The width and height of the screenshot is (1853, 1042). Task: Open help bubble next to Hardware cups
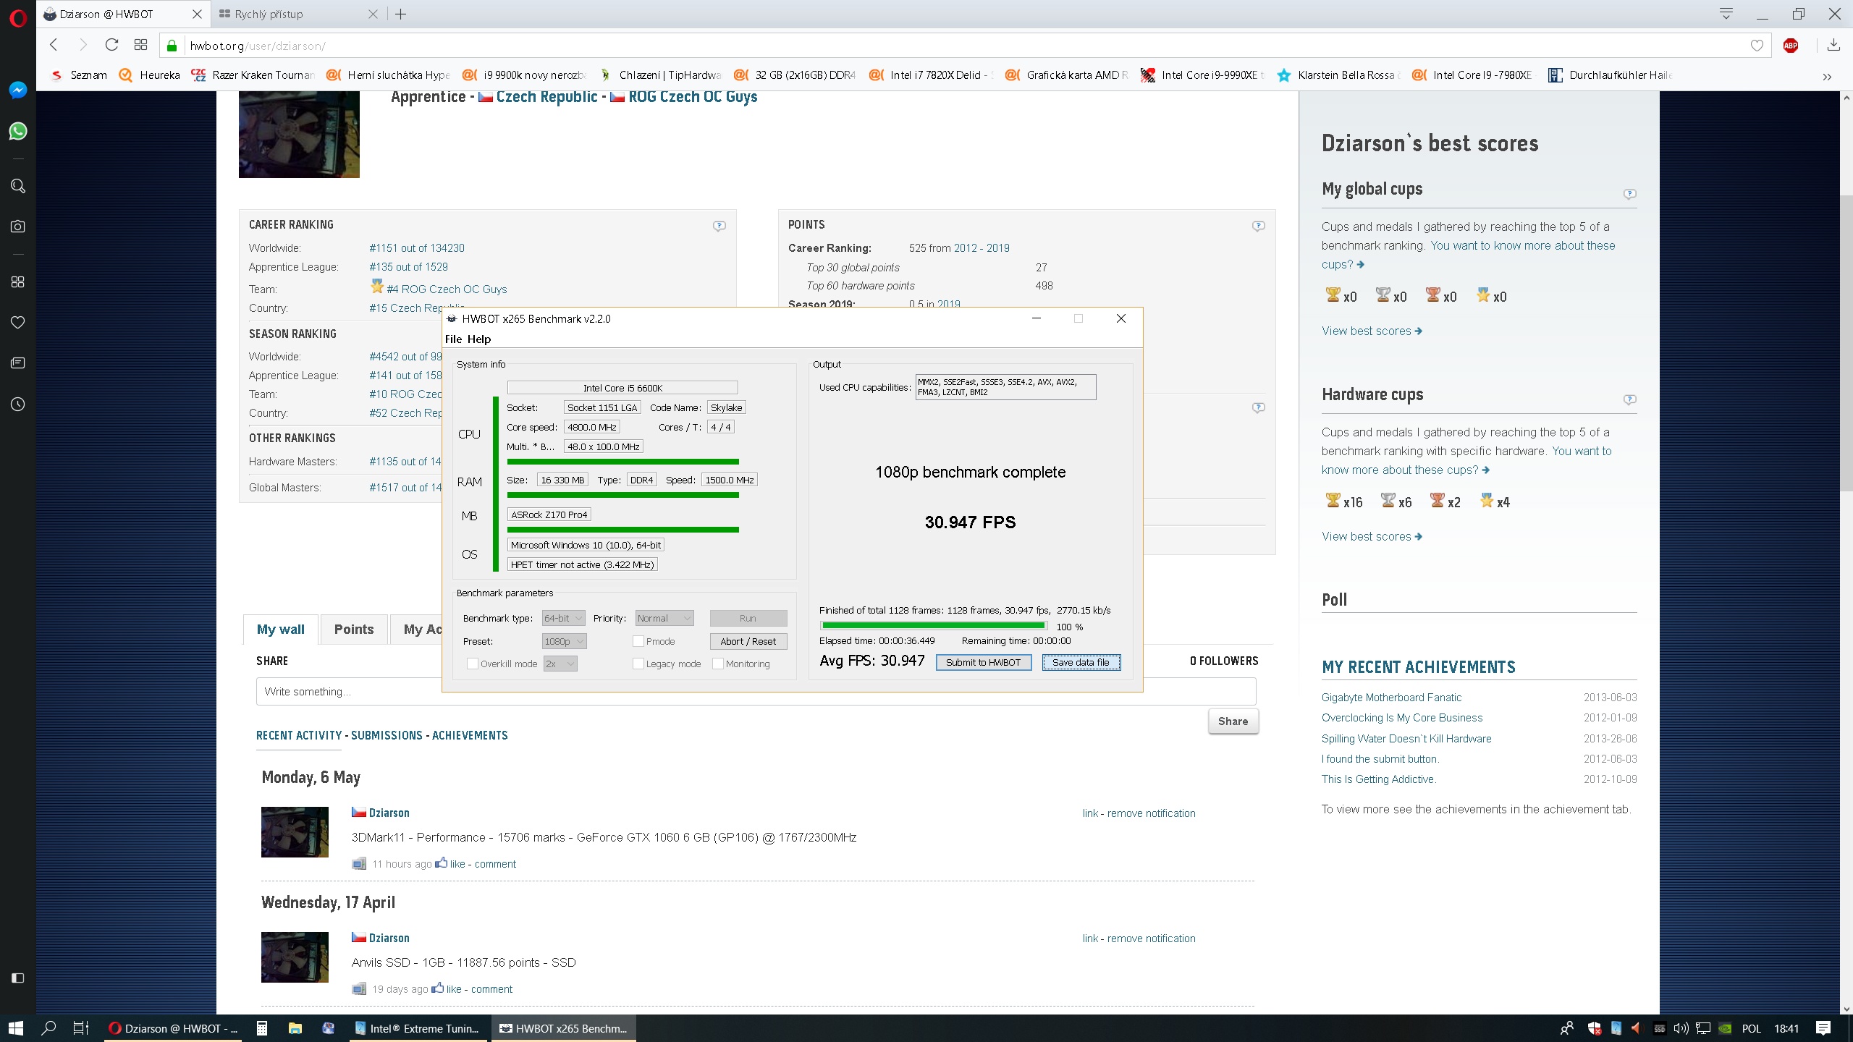click(1629, 399)
